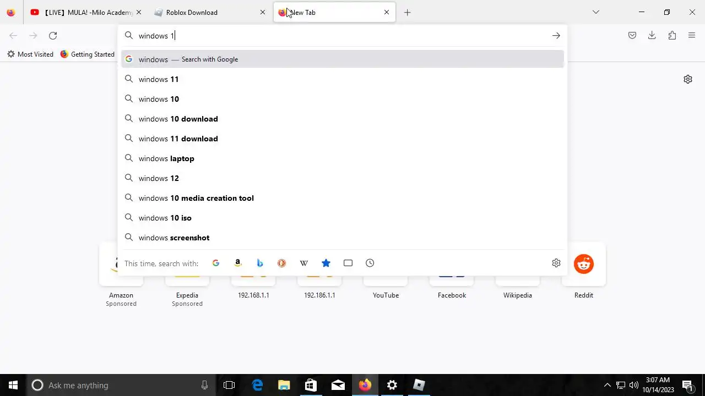Search with Bing one-off icon
This screenshot has width=705, height=396.
click(260, 263)
